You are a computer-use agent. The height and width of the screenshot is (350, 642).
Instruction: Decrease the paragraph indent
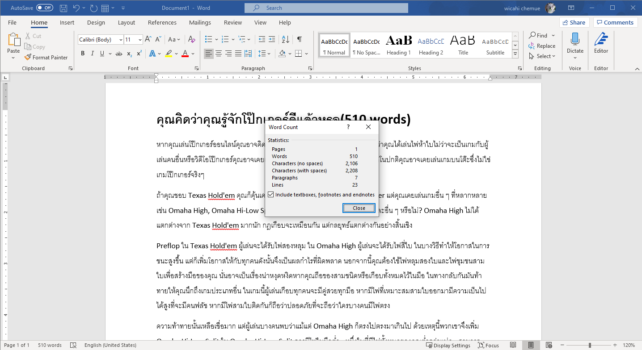(x=262, y=40)
